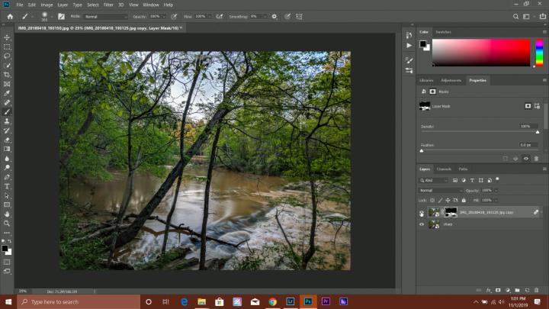Open smoothing options gear icon
549x309 pixels.
click(x=274, y=17)
